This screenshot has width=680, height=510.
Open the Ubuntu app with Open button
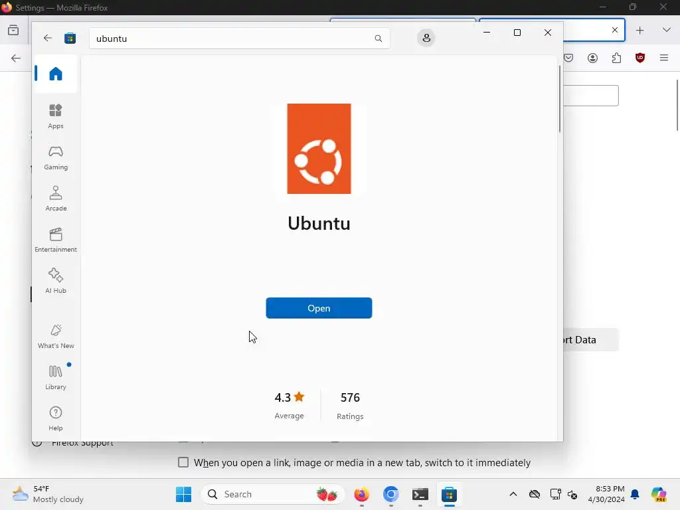tap(319, 308)
